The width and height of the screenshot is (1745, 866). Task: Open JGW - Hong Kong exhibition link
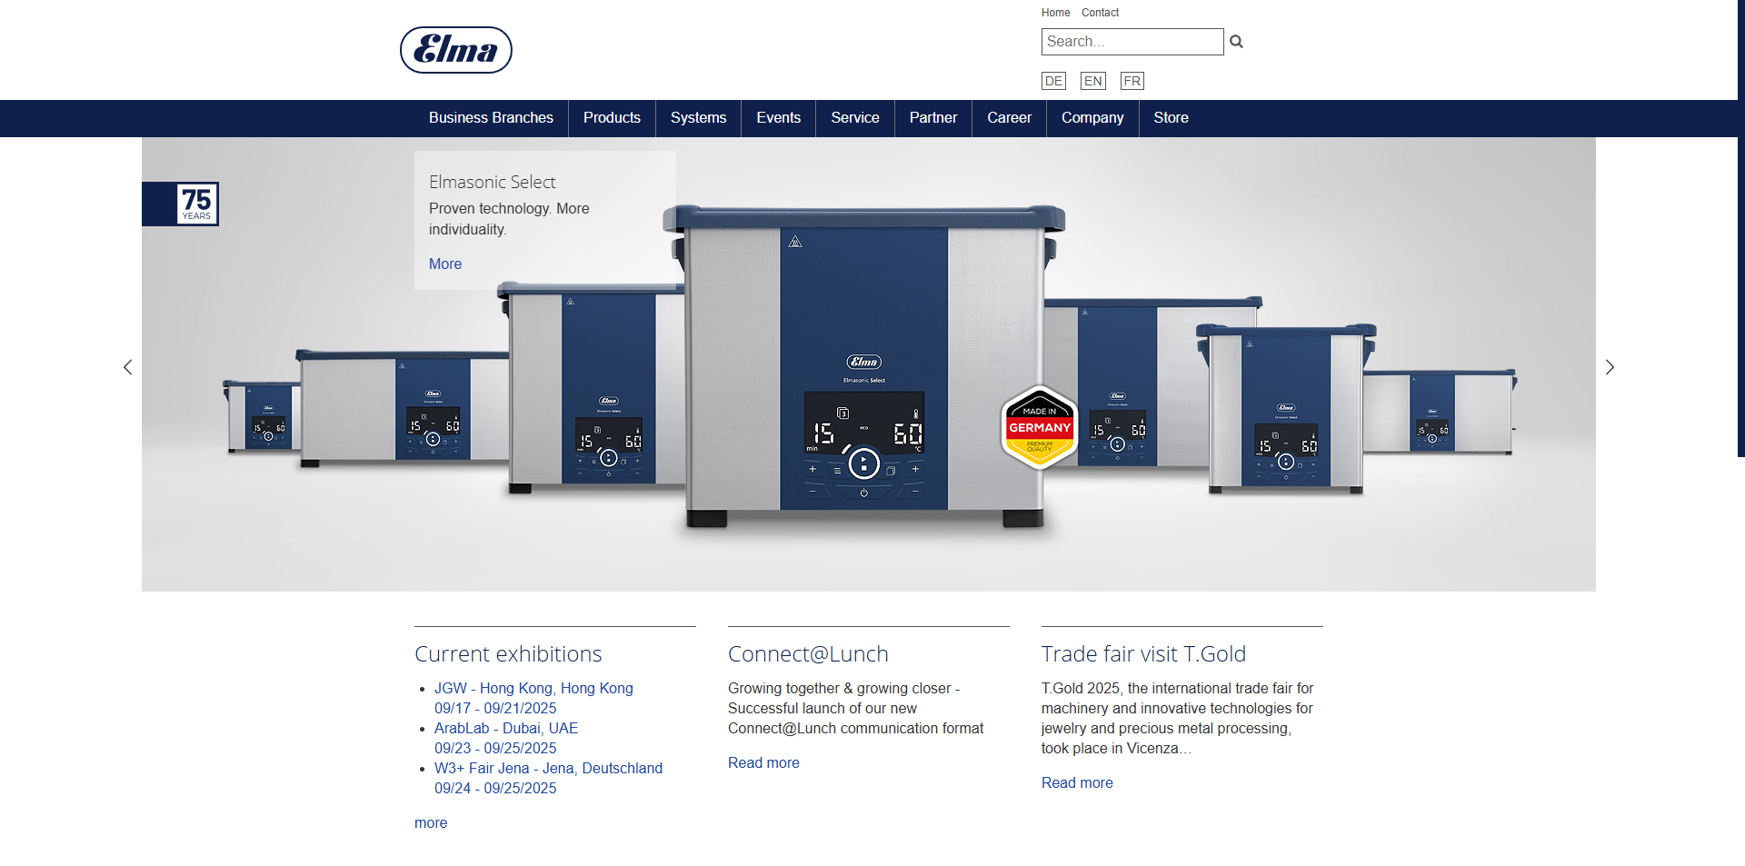coord(533,688)
